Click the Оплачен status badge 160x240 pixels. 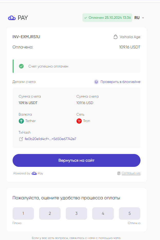coord(107,18)
